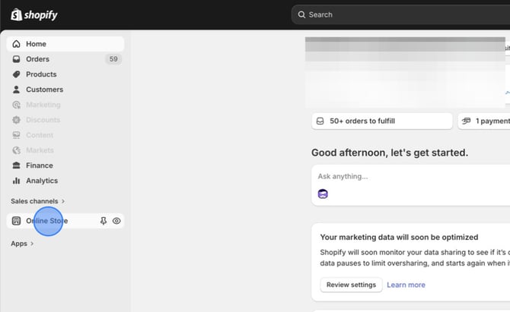This screenshot has width=510, height=312.
Task: Click the Products tag icon
Action: coord(16,74)
